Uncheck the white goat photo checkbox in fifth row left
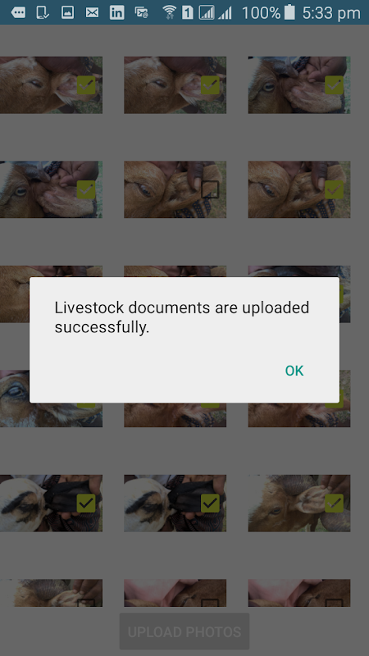Viewport: 369px width, 656px height. (86, 503)
